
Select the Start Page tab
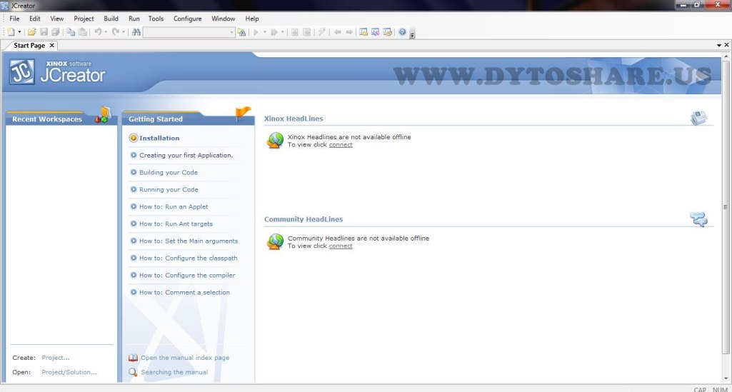pos(29,45)
